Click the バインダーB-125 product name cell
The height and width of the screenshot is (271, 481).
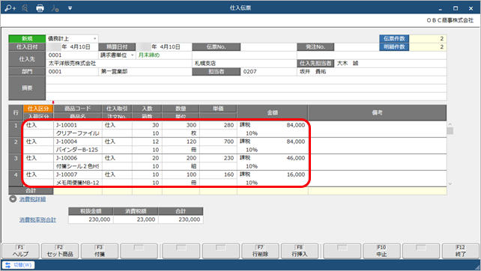point(78,150)
